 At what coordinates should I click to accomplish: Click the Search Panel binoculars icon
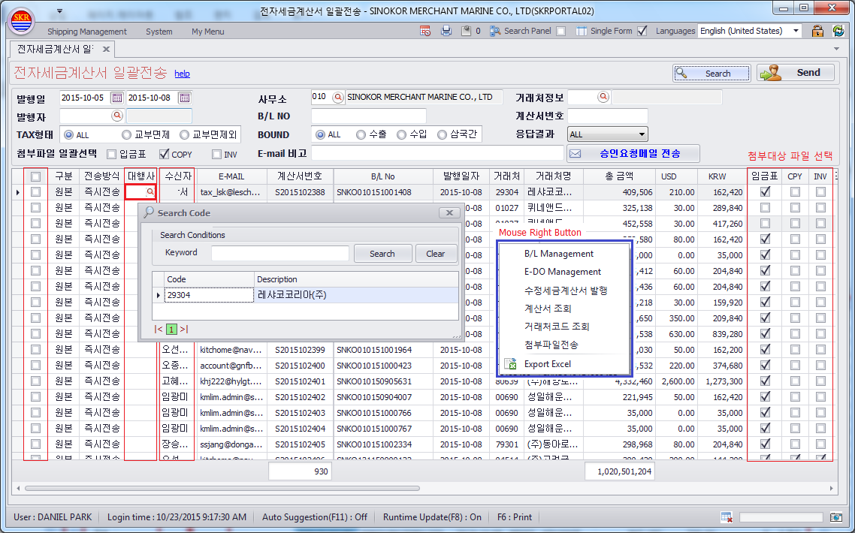(495, 31)
